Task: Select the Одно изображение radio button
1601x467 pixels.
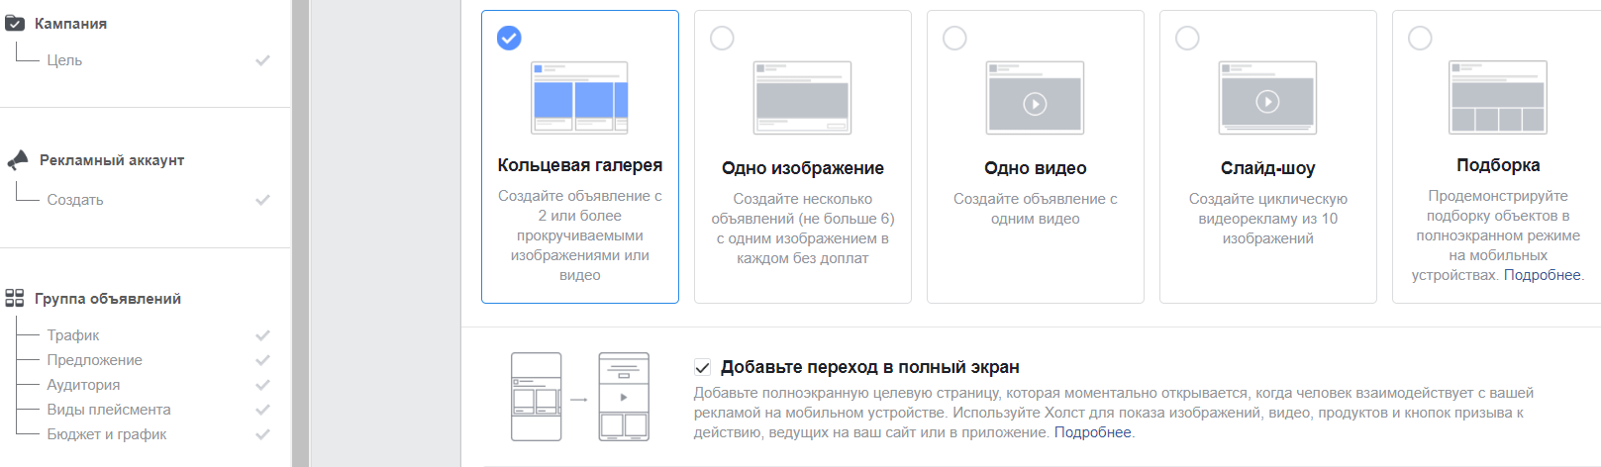Action: click(723, 38)
